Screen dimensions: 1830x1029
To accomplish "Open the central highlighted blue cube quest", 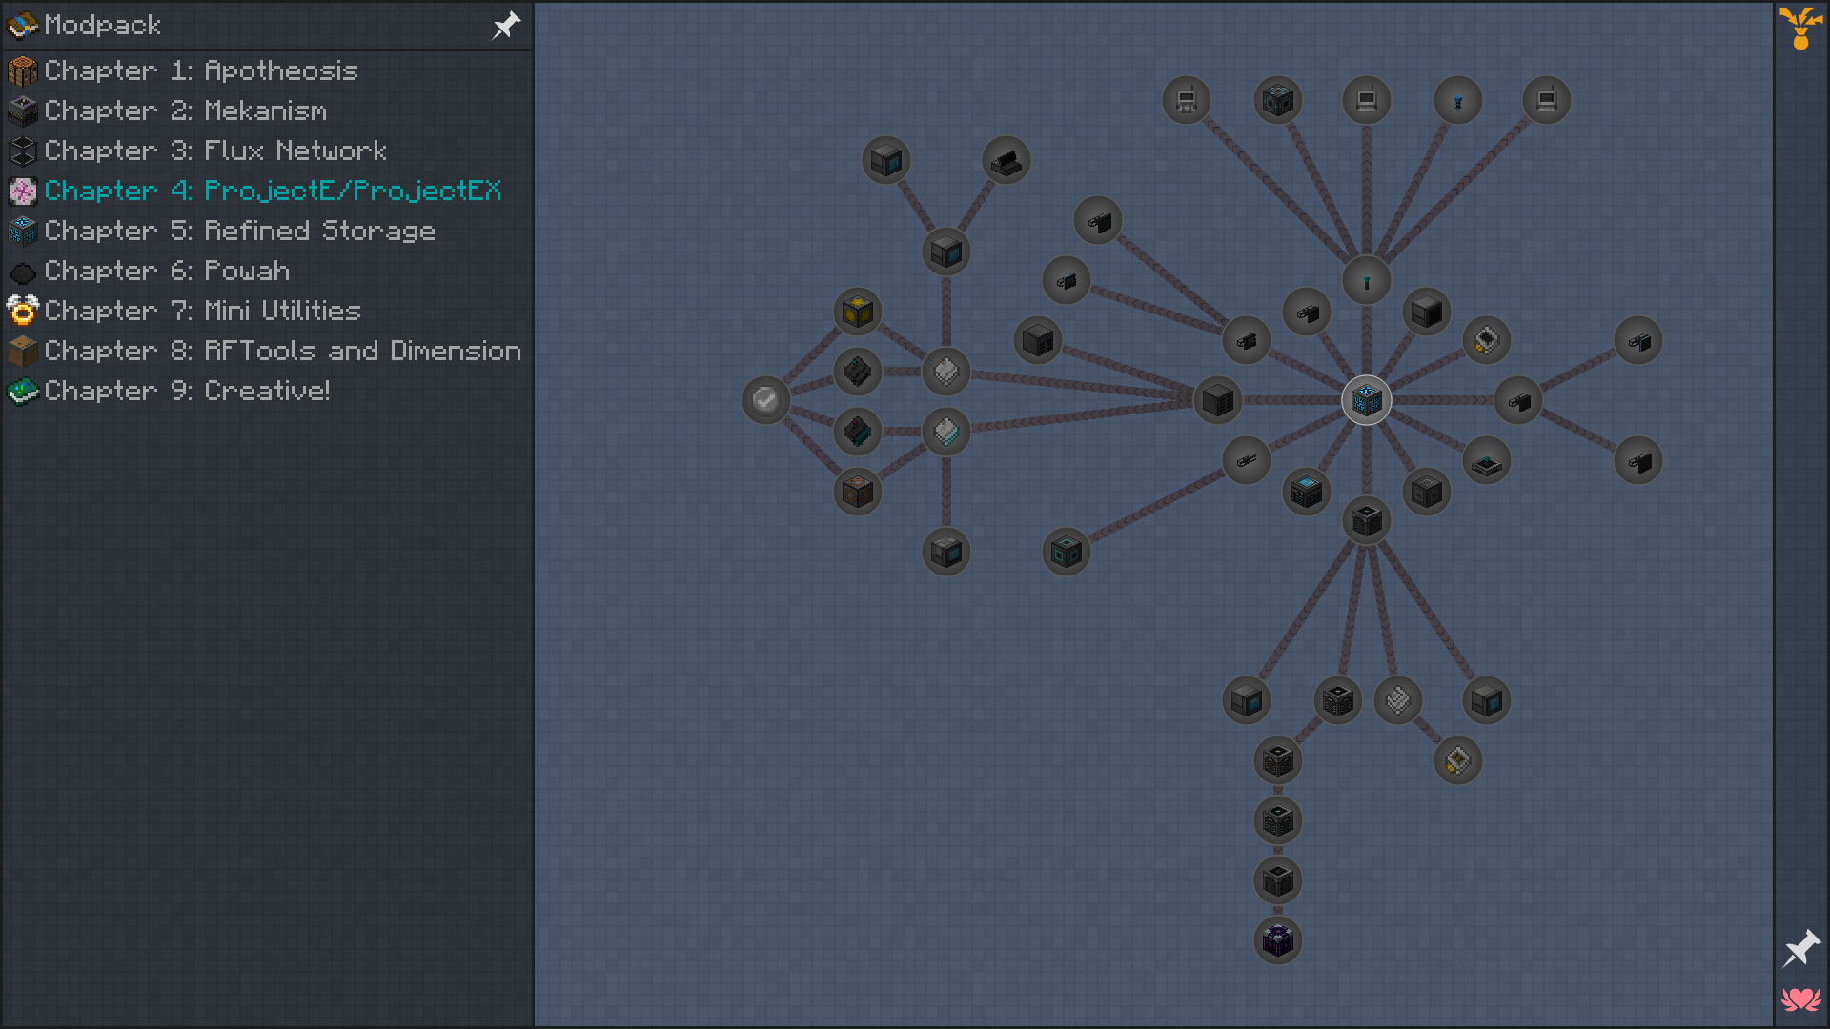I will tap(1366, 400).
